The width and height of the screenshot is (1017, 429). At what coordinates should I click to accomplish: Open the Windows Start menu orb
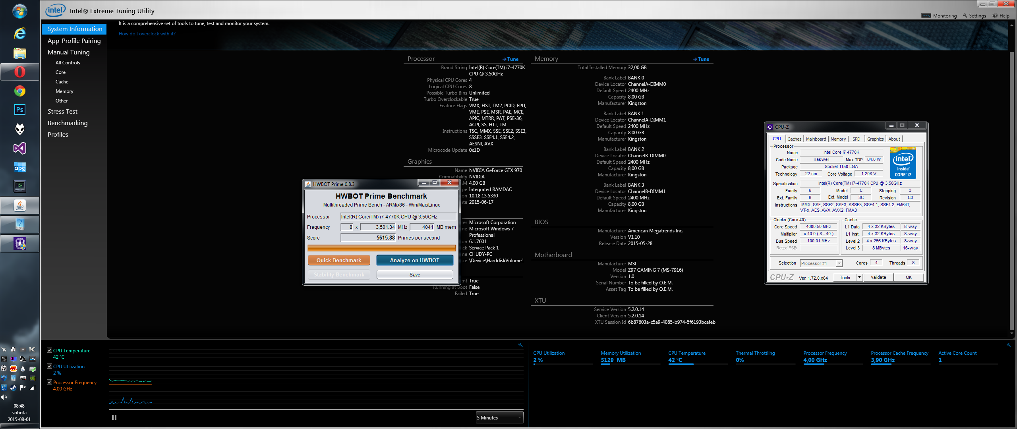pos(19,11)
